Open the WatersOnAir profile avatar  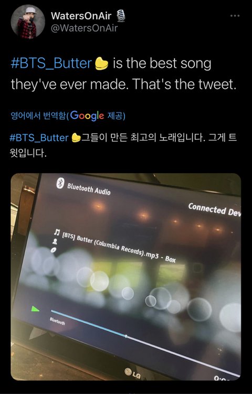pyautogui.click(x=28, y=22)
